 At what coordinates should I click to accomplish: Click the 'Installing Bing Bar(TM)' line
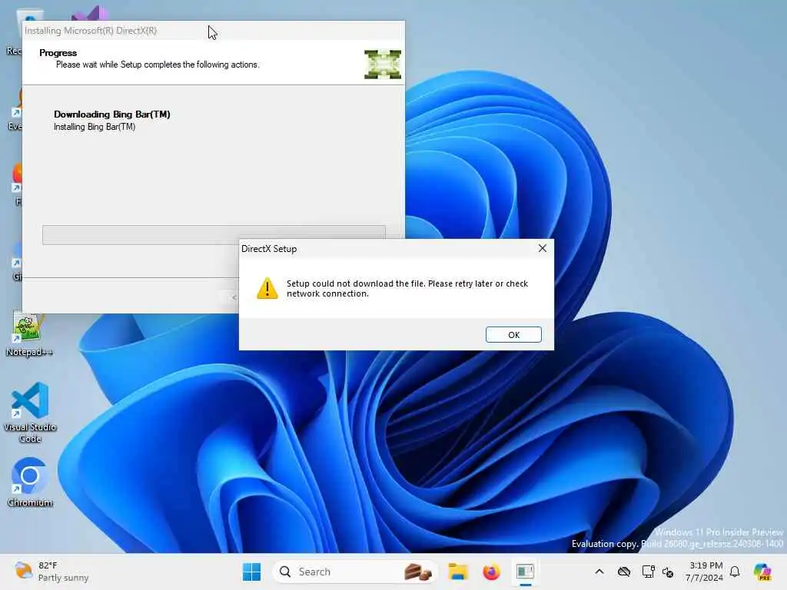(x=95, y=127)
